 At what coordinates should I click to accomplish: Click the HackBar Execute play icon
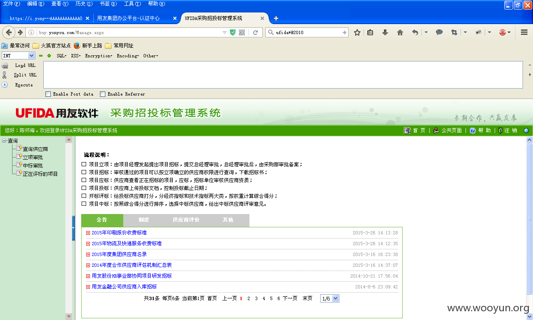tap(5, 85)
